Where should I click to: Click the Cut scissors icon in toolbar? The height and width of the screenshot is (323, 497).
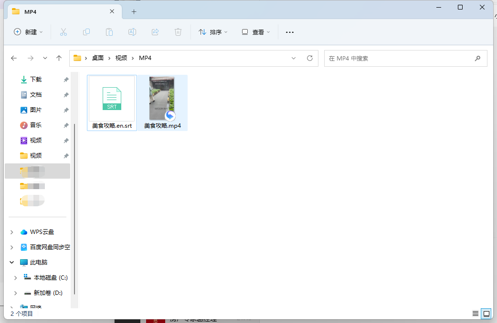(63, 32)
